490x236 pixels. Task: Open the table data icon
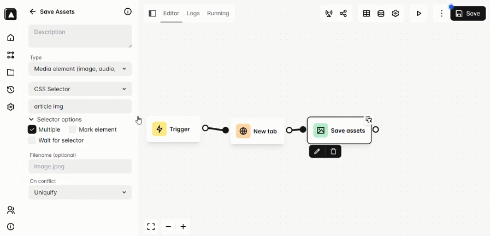pos(367,13)
